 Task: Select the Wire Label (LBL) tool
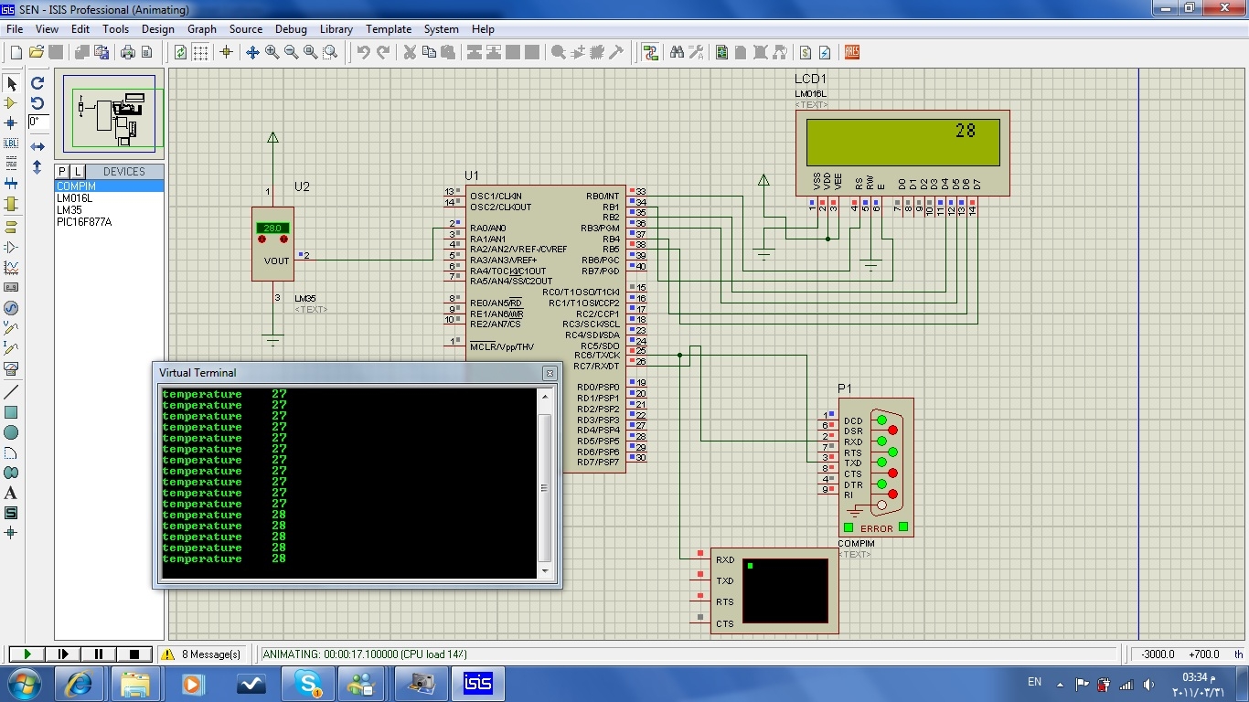[x=11, y=144]
